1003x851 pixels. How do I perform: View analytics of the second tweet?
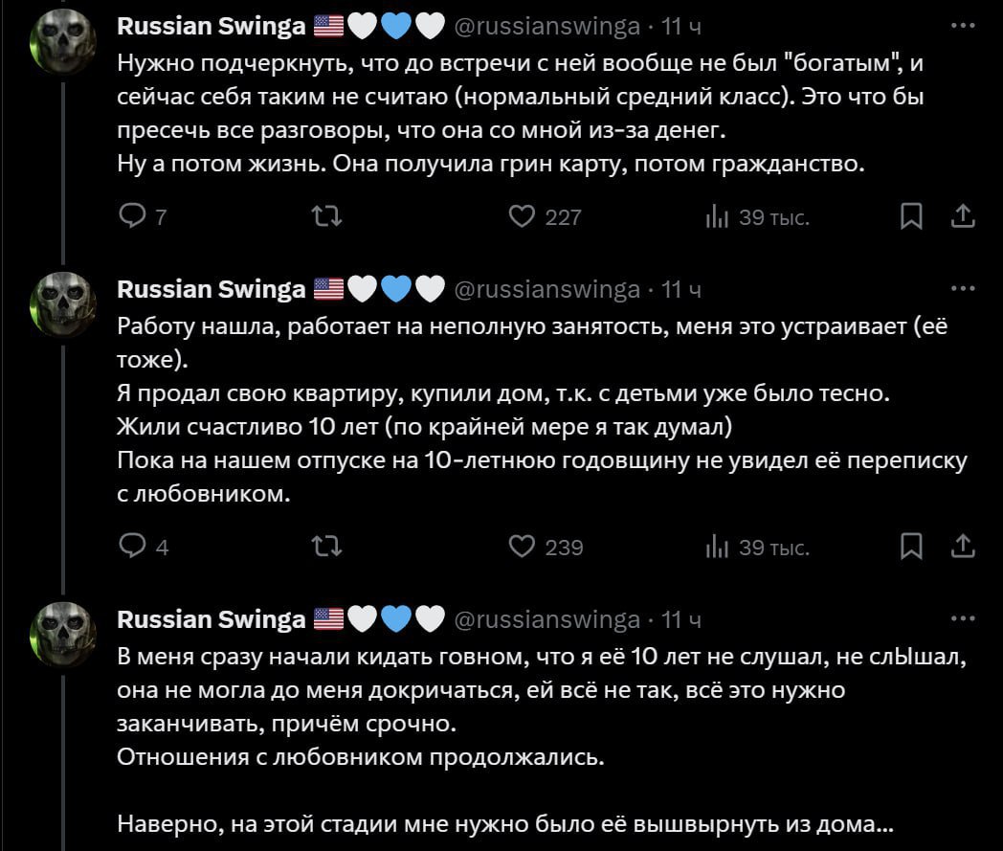[x=717, y=547]
